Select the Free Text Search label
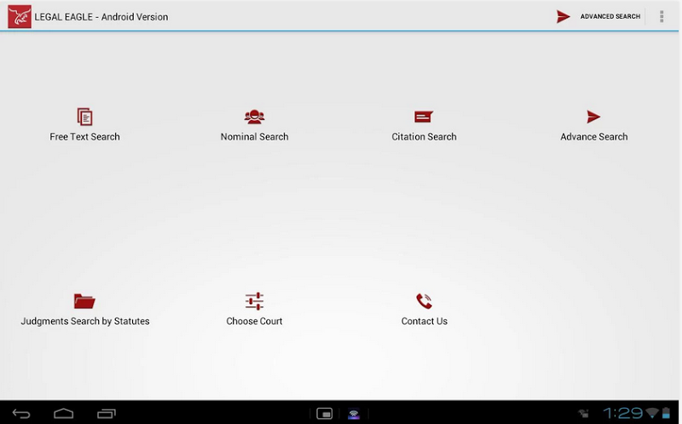Image resolution: width=682 pixels, height=424 pixels. click(x=84, y=136)
